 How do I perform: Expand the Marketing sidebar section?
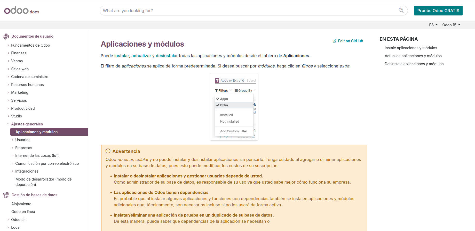pyautogui.click(x=20, y=92)
